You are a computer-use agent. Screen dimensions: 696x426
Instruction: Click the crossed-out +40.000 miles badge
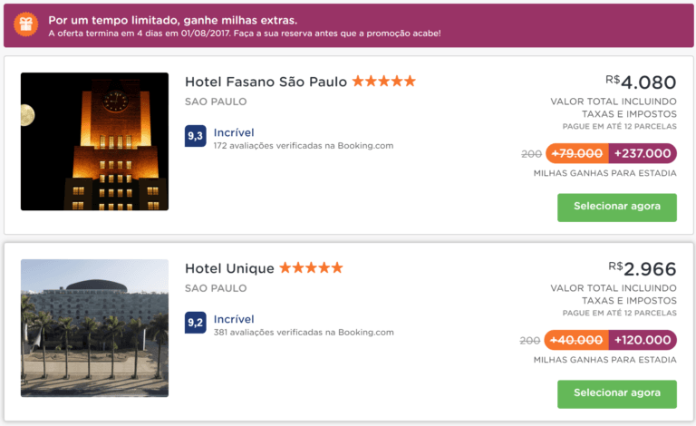pyautogui.click(x=577, y=340)
